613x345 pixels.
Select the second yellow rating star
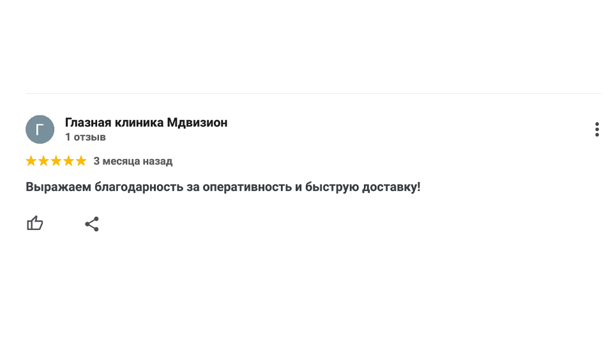click(x=43, y=161)
